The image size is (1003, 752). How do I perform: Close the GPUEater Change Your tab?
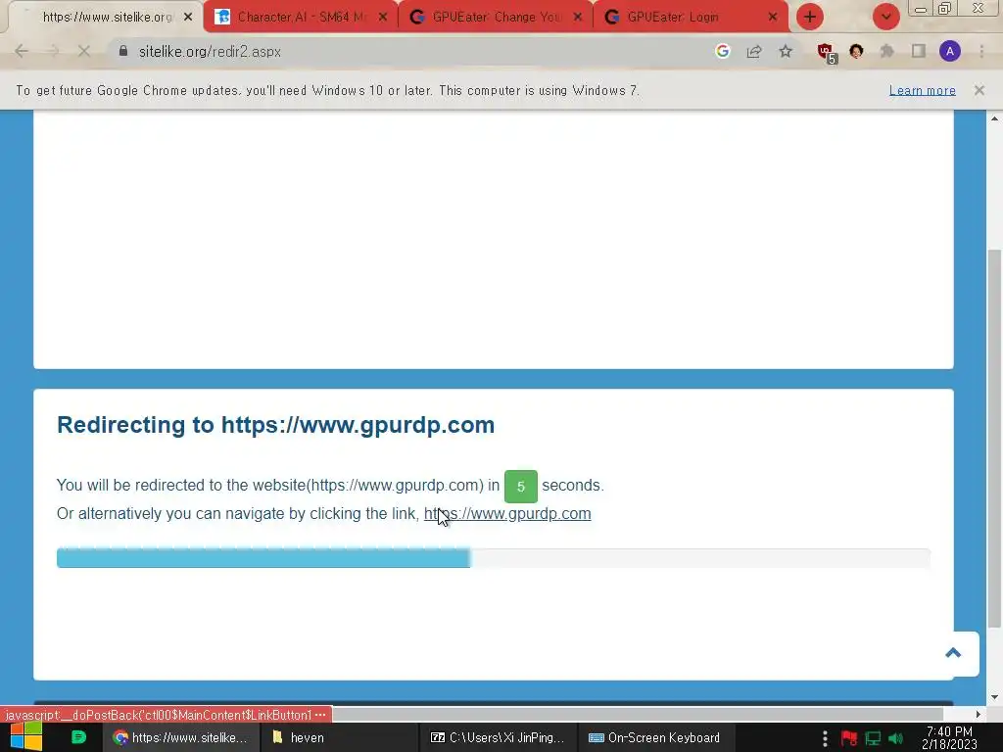578,18
